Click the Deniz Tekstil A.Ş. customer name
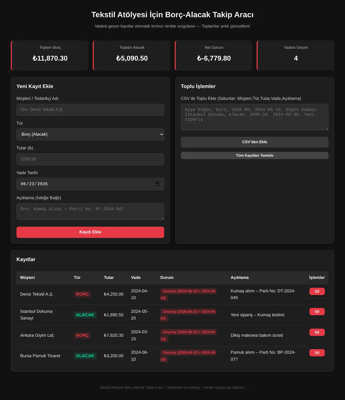345x400 pixels. pyautogui.click(x=37, y=294)
